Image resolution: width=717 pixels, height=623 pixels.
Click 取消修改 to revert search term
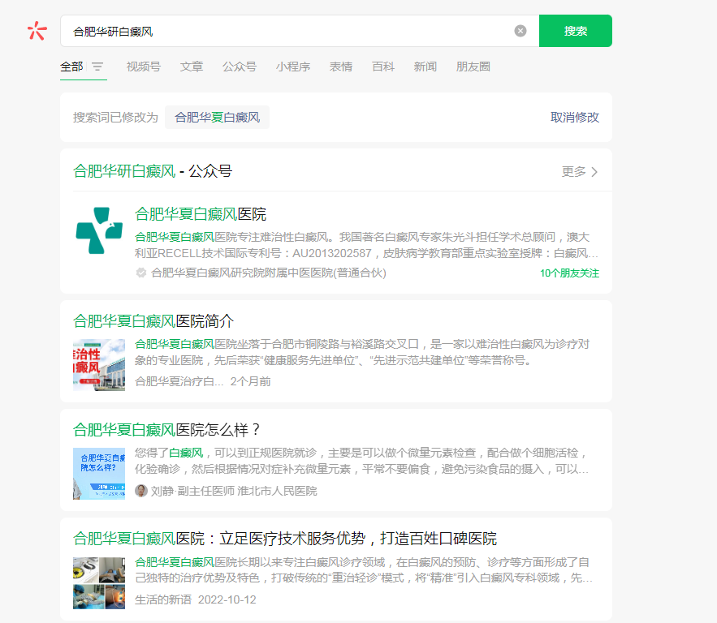(x=575, y=118)
